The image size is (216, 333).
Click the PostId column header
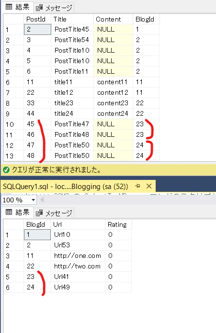37,19
